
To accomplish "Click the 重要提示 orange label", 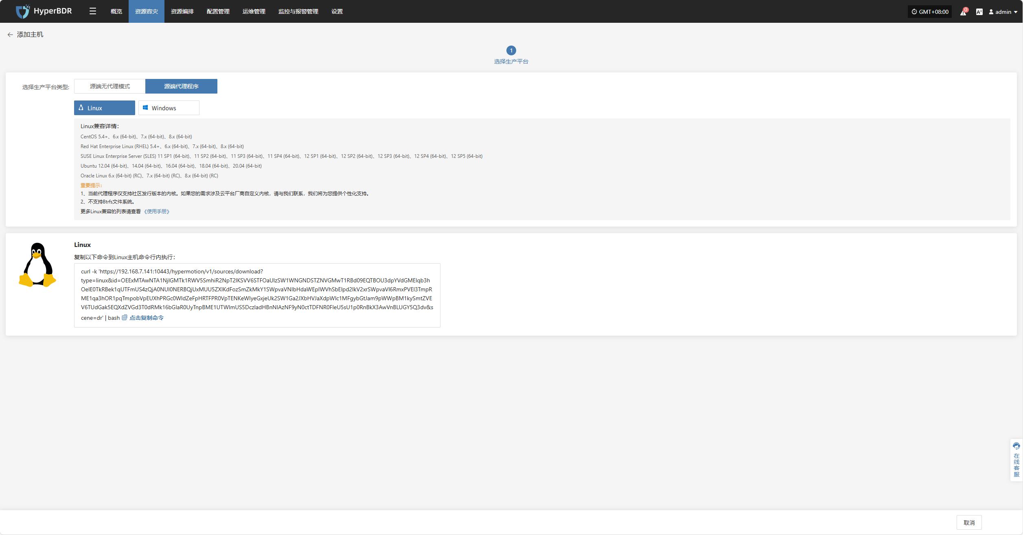I will click(91, 186).
